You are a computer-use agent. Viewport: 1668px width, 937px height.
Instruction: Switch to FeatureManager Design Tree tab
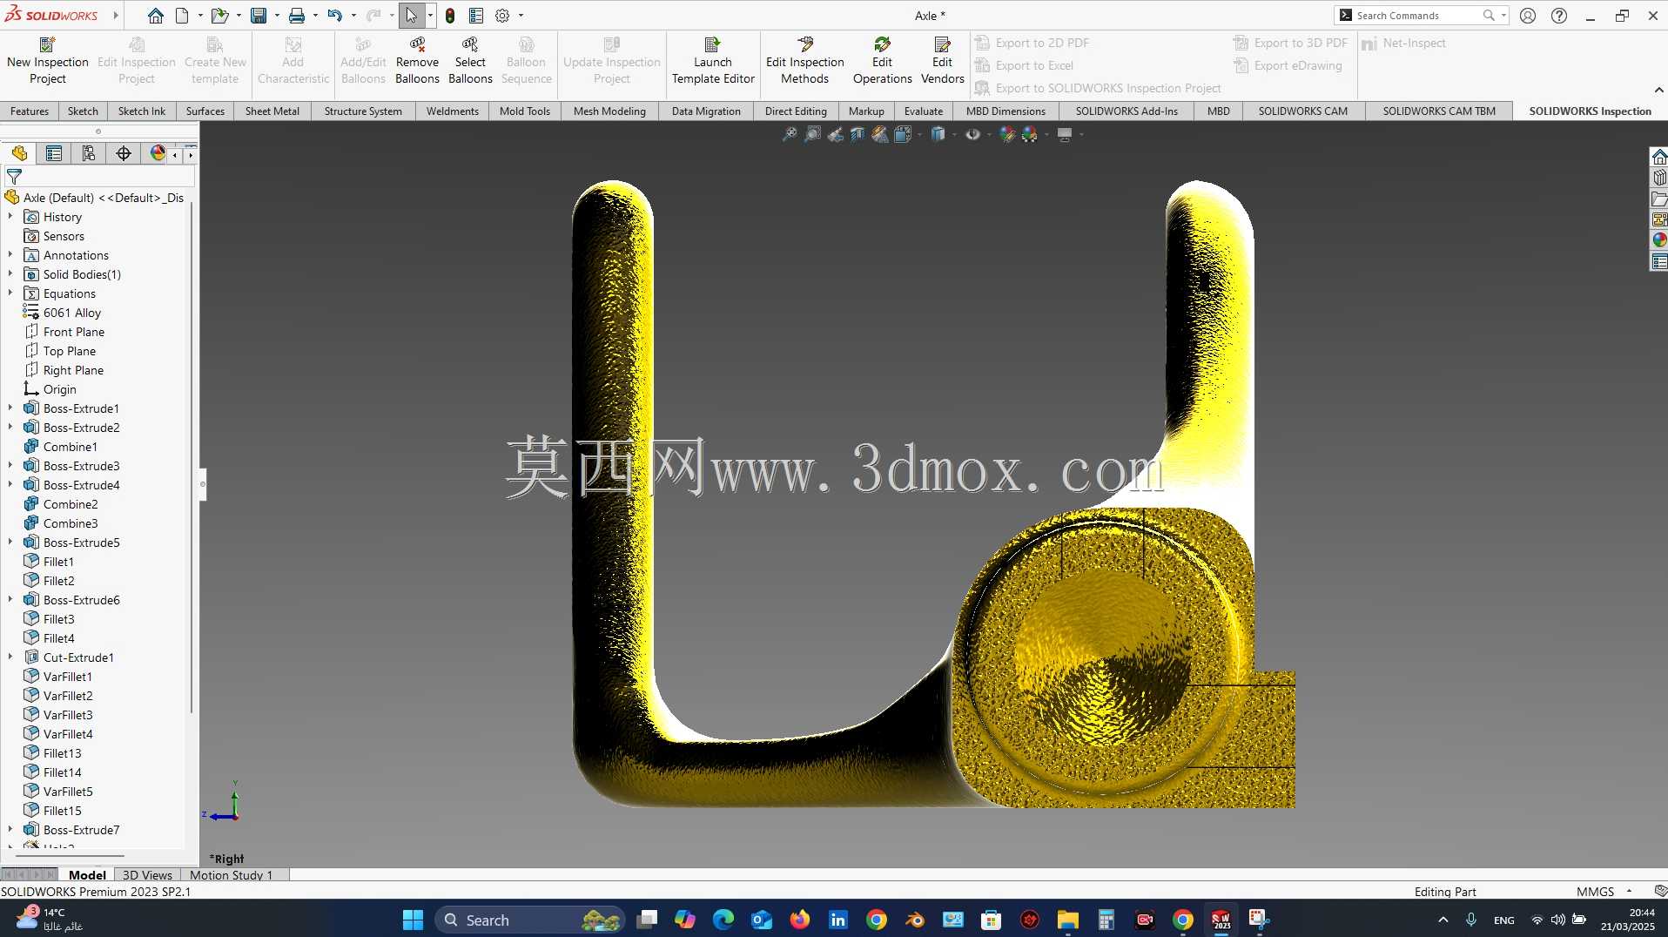pos(19,153)
